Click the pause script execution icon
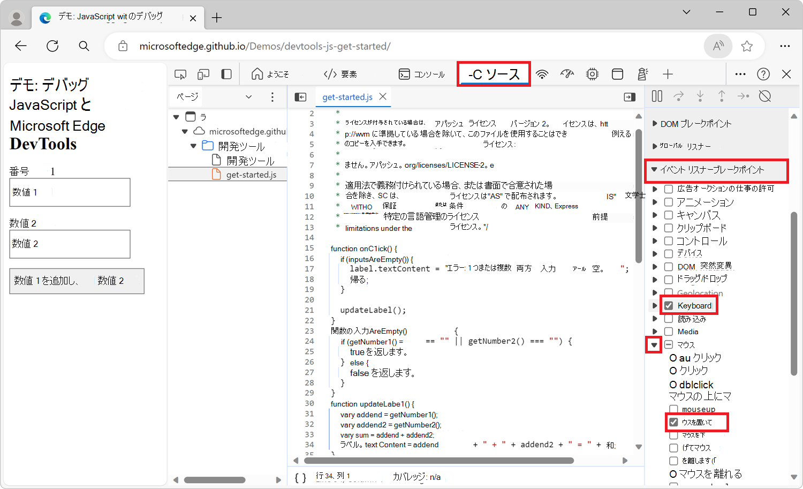803x489 pixels. pos(657,96)
